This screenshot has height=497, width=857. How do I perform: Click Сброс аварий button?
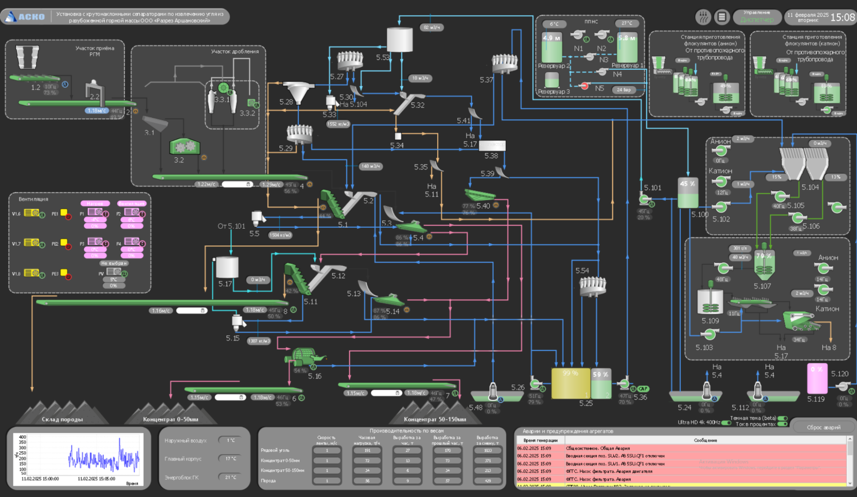click(823, 427)
